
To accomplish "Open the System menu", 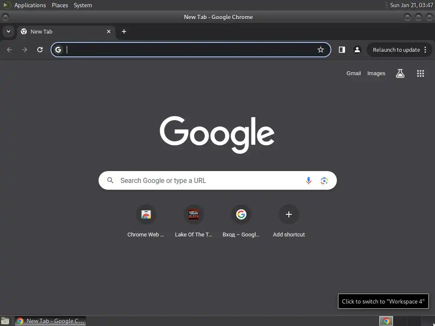I will coord(83,5).
